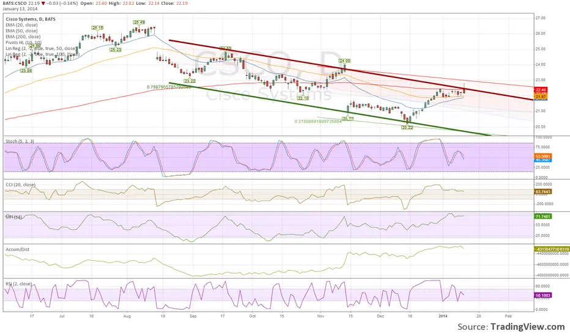
Task: Click the 83.7443 CCI value tag
Action: 543,191
